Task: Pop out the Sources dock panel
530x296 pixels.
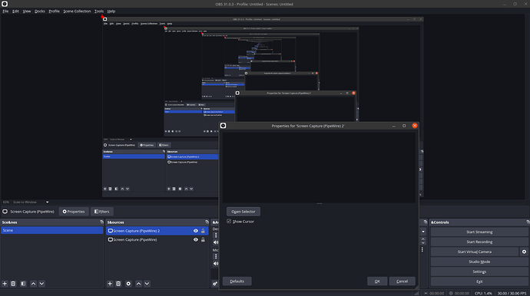Action: pyautogui.click(x=207, y=222)
